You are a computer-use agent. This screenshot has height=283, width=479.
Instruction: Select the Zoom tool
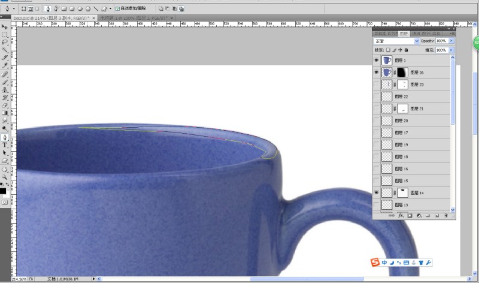point(5,177)
